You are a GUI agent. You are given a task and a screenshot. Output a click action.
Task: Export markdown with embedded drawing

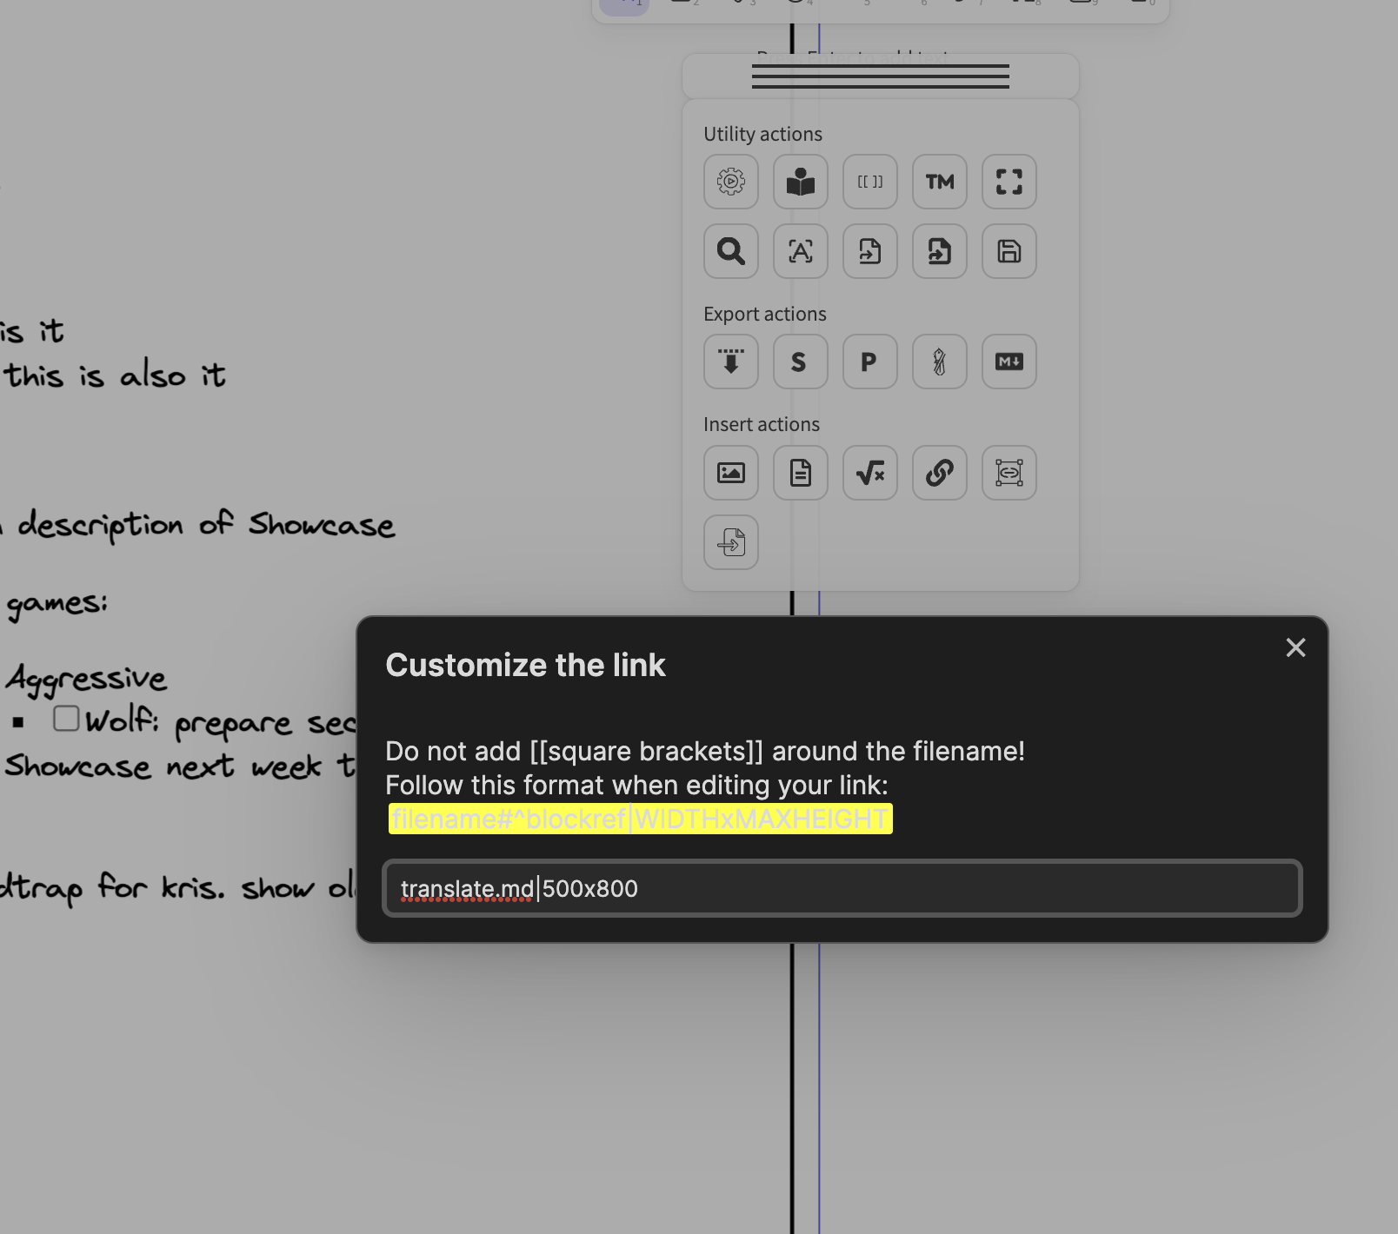pyautogui.click(x=1009, y=362)
